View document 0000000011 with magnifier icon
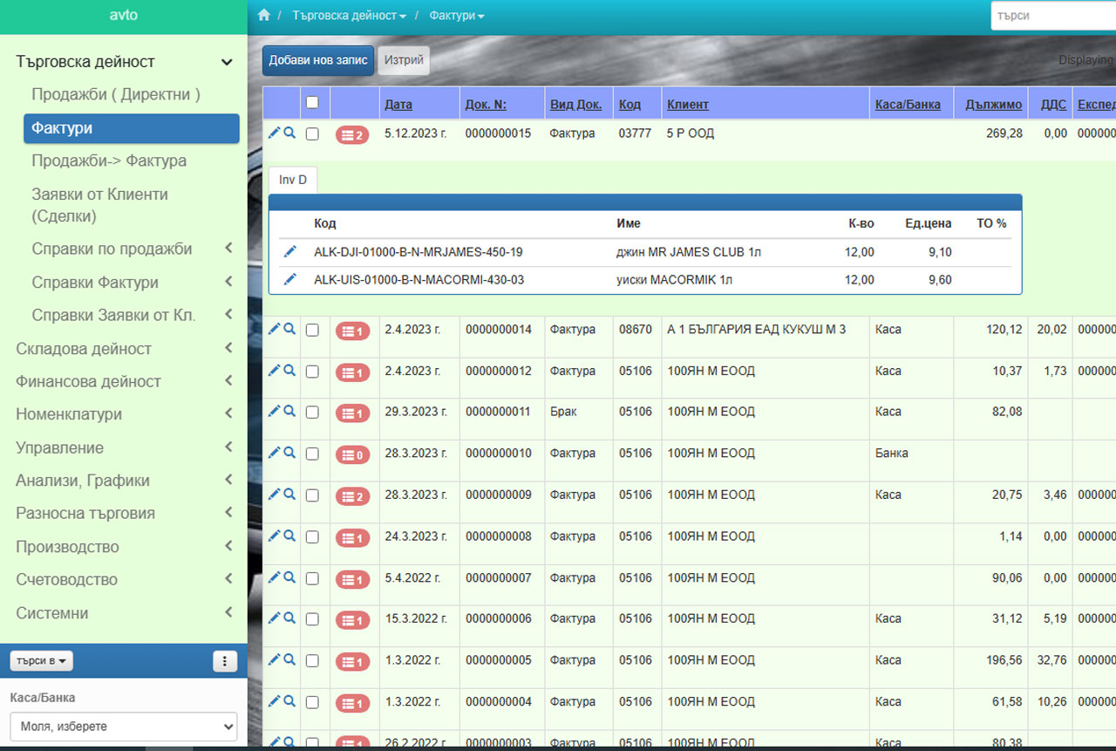Image resolution: width=1116 pixels, height=751 pixels. [x=289, y=411]
